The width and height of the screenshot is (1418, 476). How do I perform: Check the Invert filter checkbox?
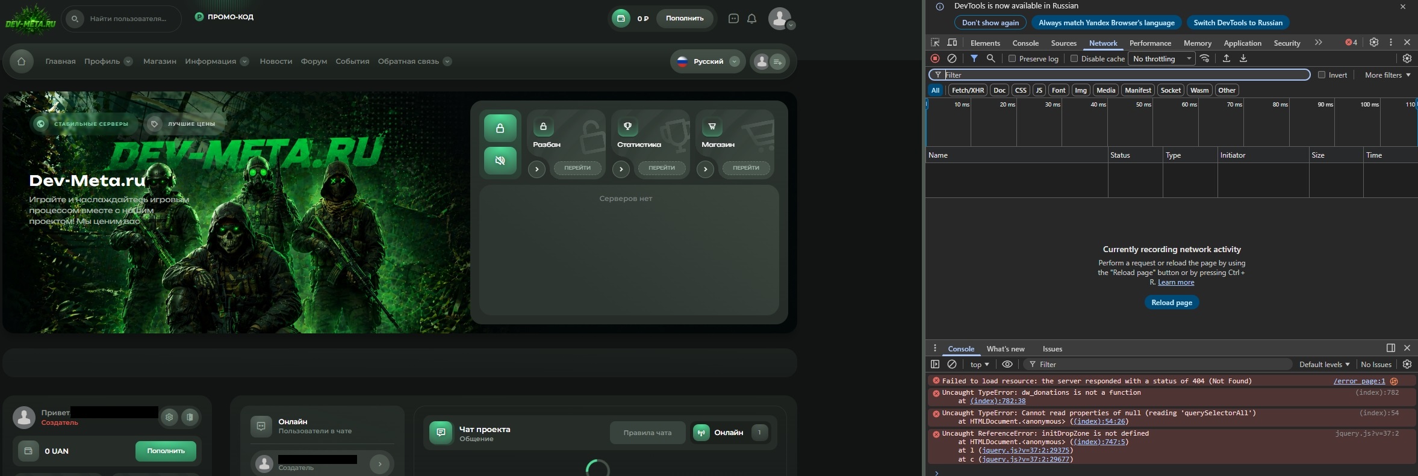pyautogui.click(x=1322, y=75)
